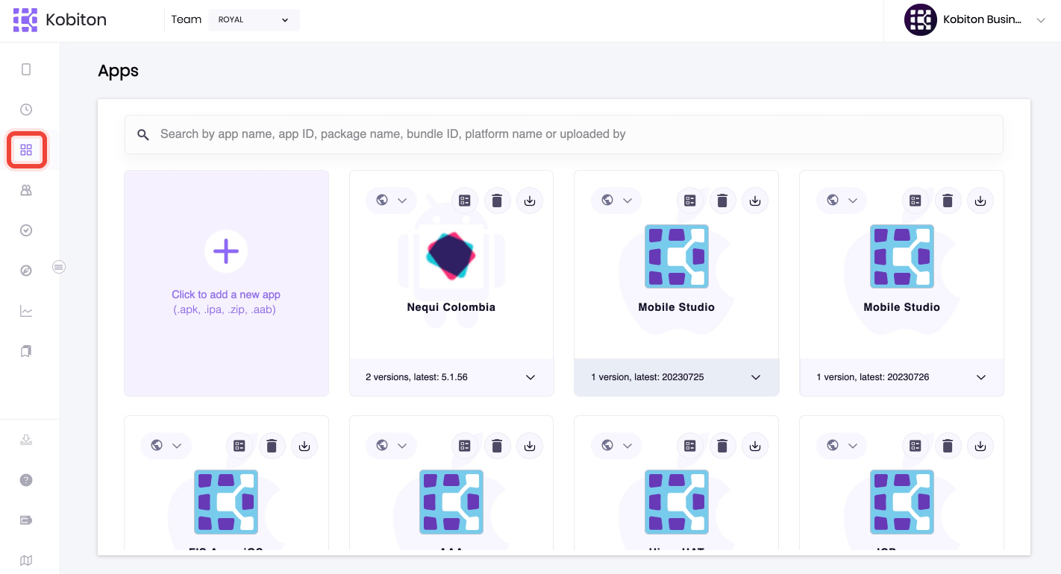Click the trash icon on the card beneath Nequi Colombia
Screen dimensions: 1061x574
498,446
